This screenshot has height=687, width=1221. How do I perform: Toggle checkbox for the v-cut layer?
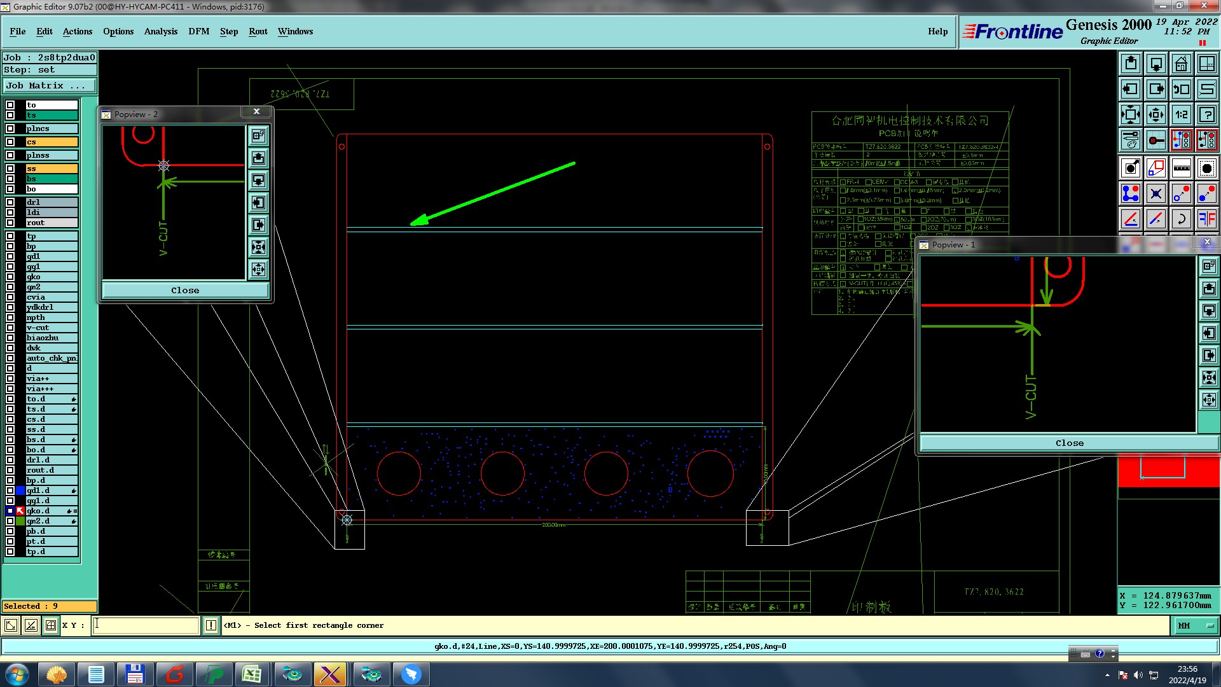click(10, 328)
